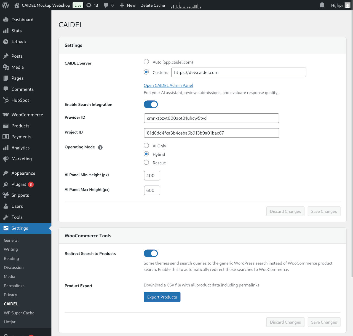Screen dimensions: 353x336
Task: Toggle Enable Search Integration switch
Action: (151, 104)
